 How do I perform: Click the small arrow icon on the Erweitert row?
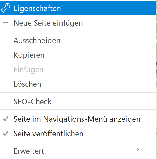pos(138,150)
